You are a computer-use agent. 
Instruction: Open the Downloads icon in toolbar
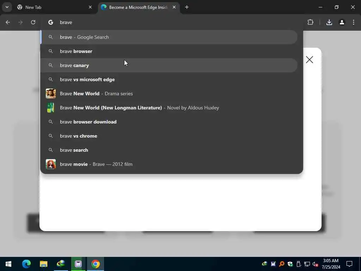click(x=329, y=22)
